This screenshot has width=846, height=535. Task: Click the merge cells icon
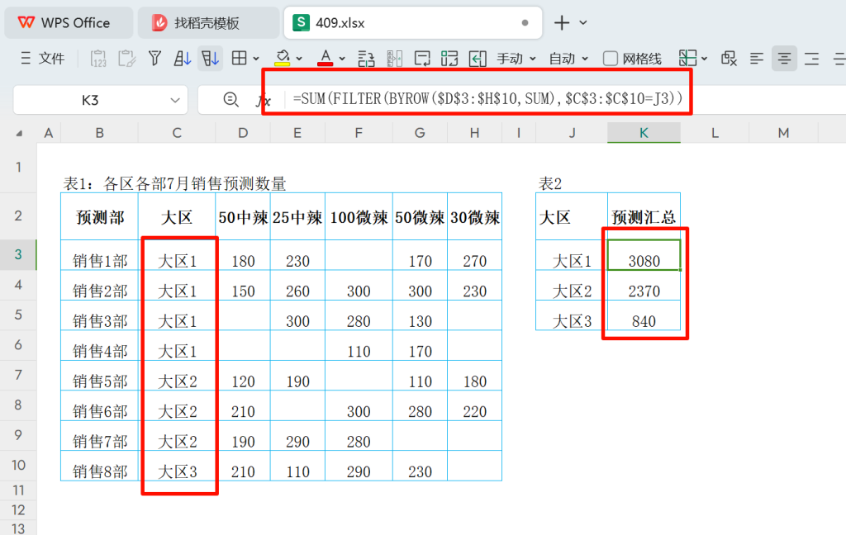[x=449, y=59]
